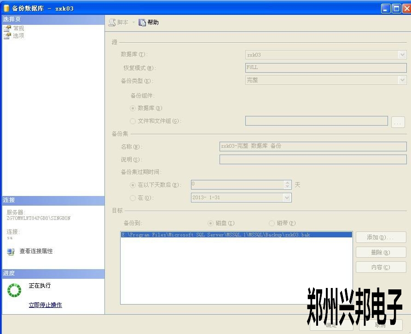Select the zxk03.bak backup path entry

coord(215,235)
